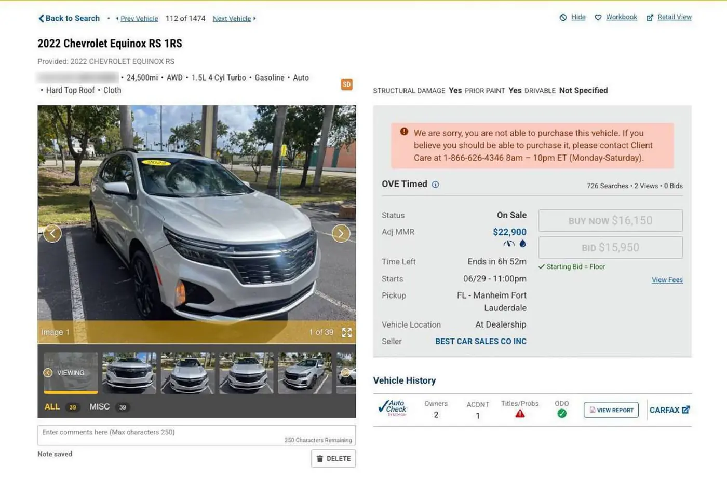Advance to the next vehicle photo
This screenshot has height=480, width=727.
tap(341, 233)
